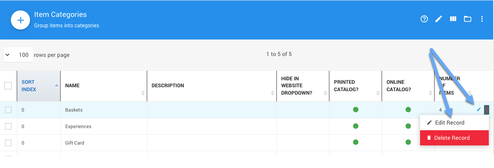
Task: Check the Experiences row checkbox
Action: [8, 126]
